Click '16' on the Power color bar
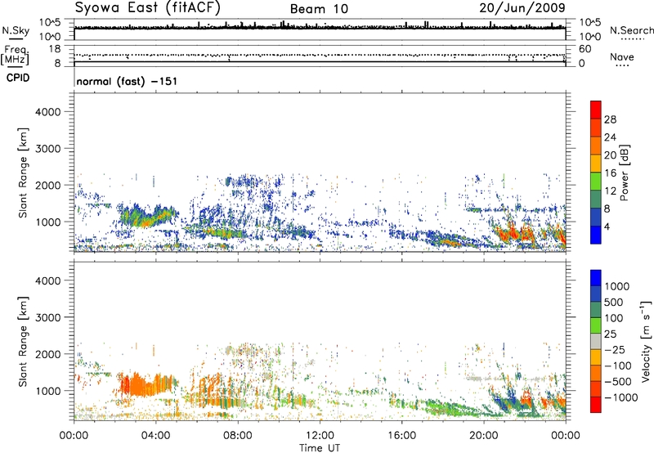The image size is (654, 453). [610, 173]
